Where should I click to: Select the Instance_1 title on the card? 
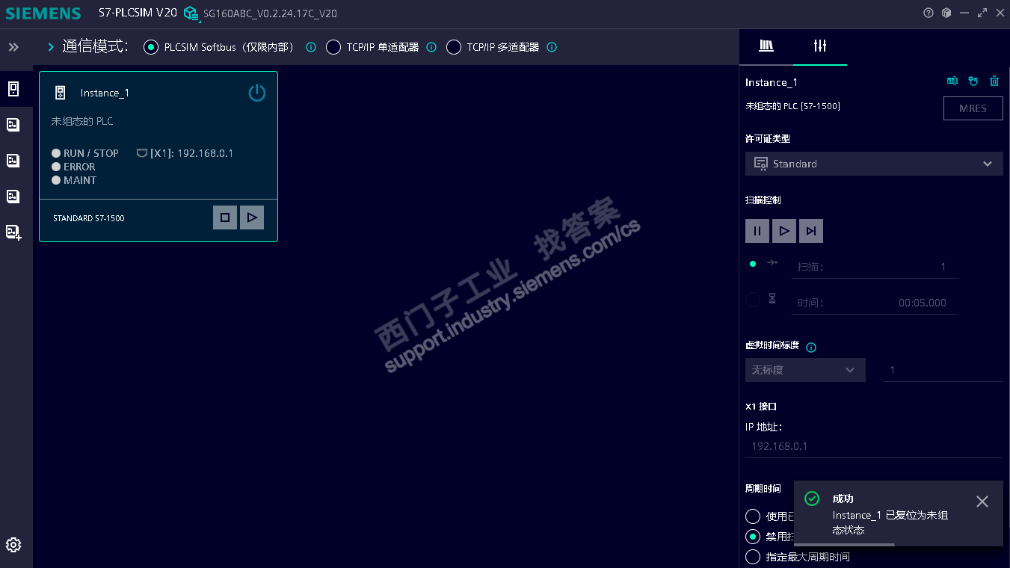coord(105,93)
